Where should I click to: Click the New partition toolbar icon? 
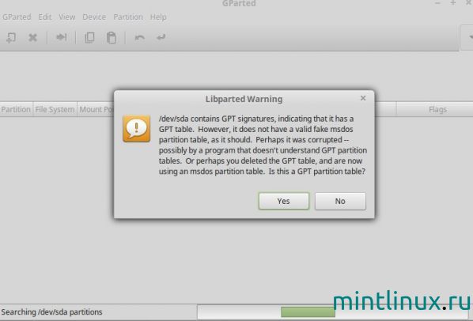[11, 38]
